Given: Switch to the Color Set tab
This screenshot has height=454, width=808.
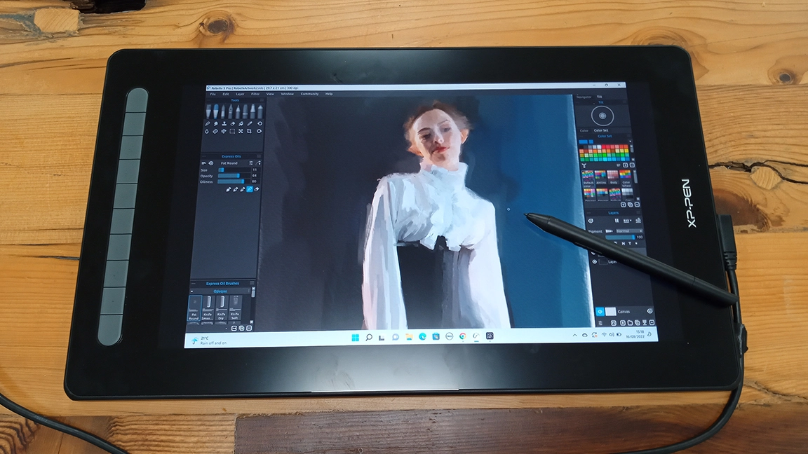Looking at the screenshot, I should (601, 131).
